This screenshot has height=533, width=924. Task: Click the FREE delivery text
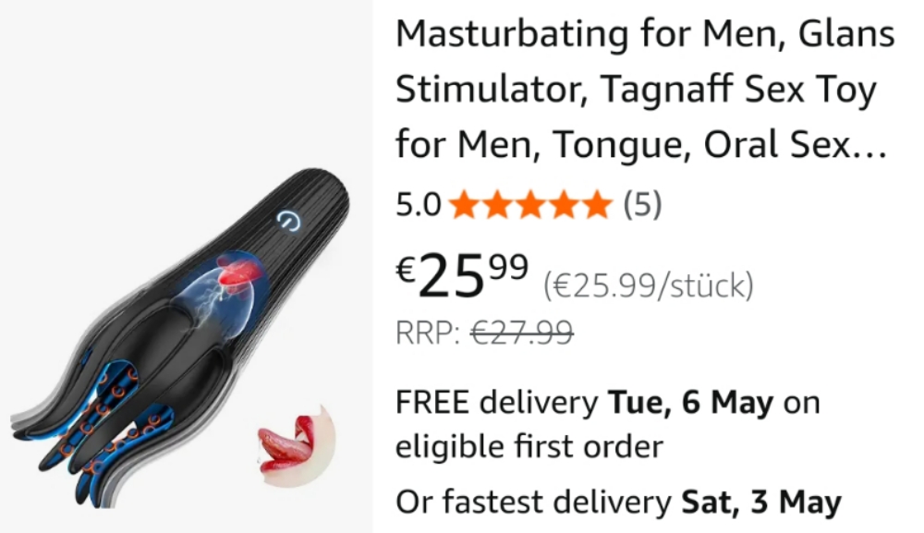[x=496, y=403]
